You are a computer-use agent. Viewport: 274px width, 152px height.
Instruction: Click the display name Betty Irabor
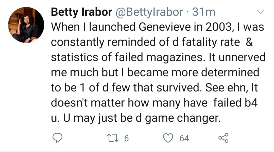[81, 12]
